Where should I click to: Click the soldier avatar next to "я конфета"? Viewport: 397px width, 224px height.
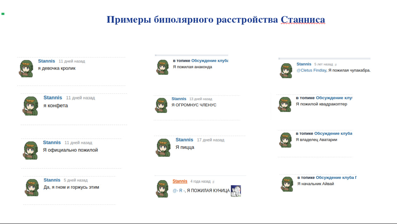(x=30, y=106)
